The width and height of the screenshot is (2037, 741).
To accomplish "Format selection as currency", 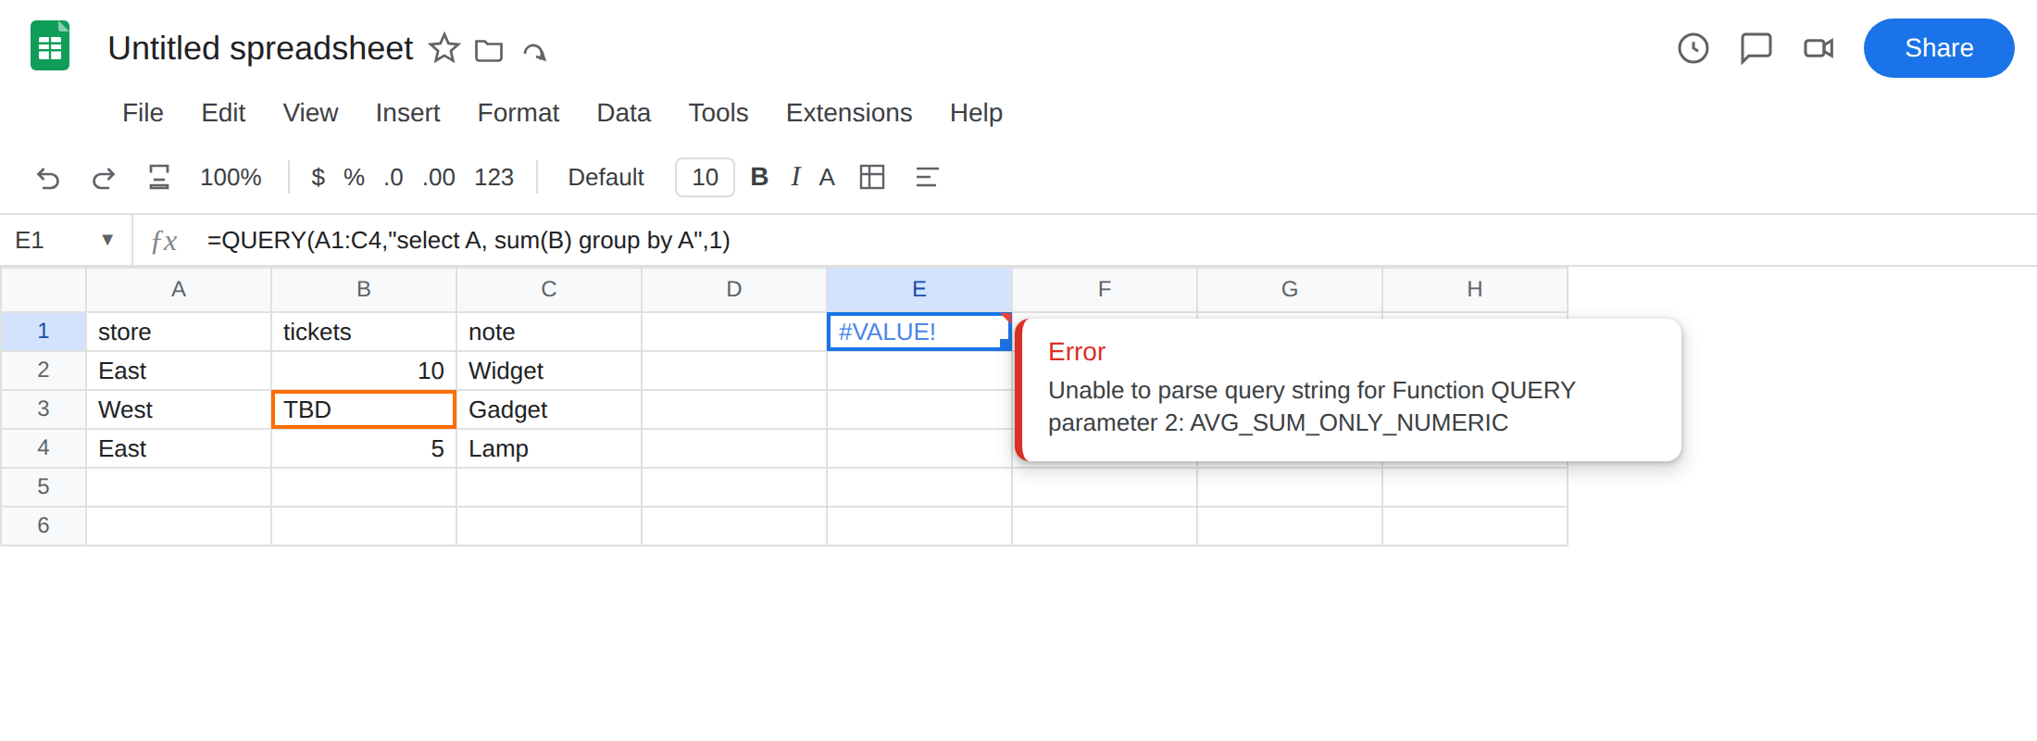I will 318,177.
